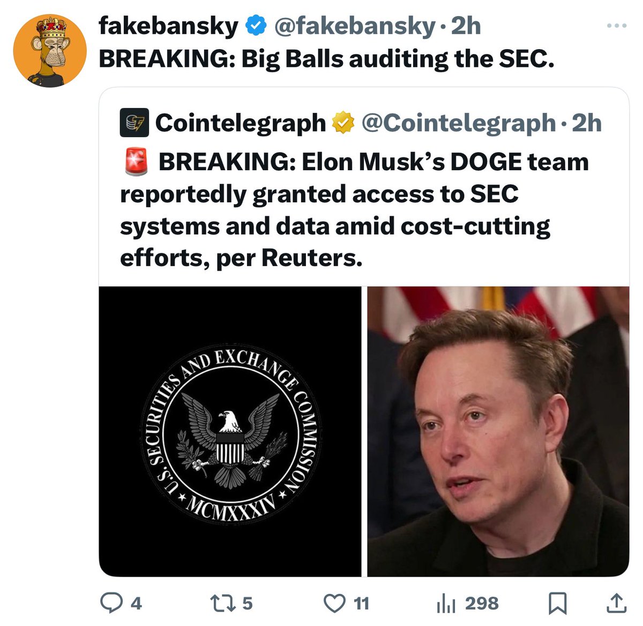Open the fakebansky display name

pos(168,26)
